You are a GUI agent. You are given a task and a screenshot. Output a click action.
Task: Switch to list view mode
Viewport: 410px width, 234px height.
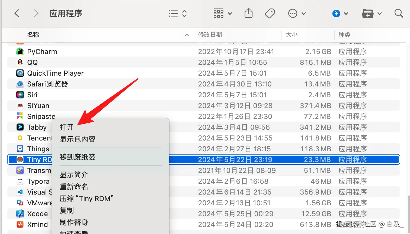(x=173, y=14)
